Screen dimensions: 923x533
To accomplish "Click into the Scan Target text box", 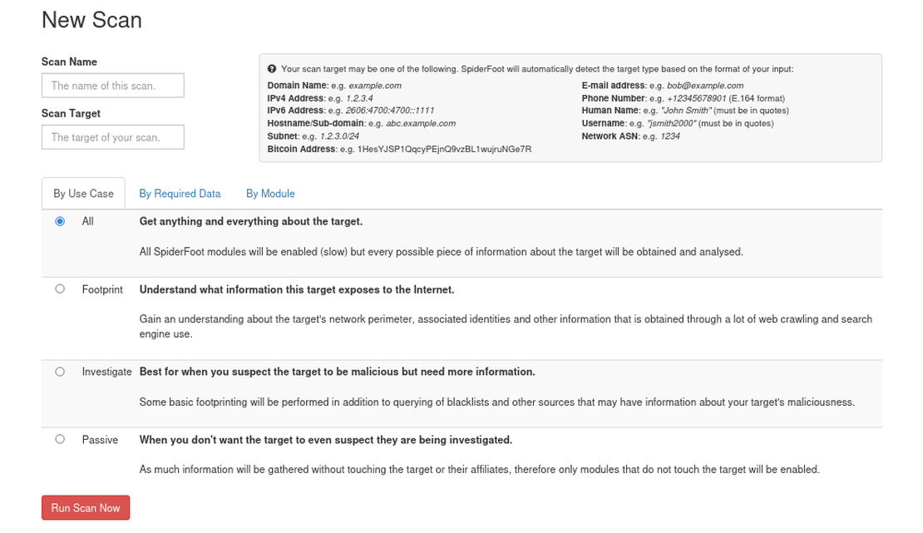I will (x=113, y=137).
